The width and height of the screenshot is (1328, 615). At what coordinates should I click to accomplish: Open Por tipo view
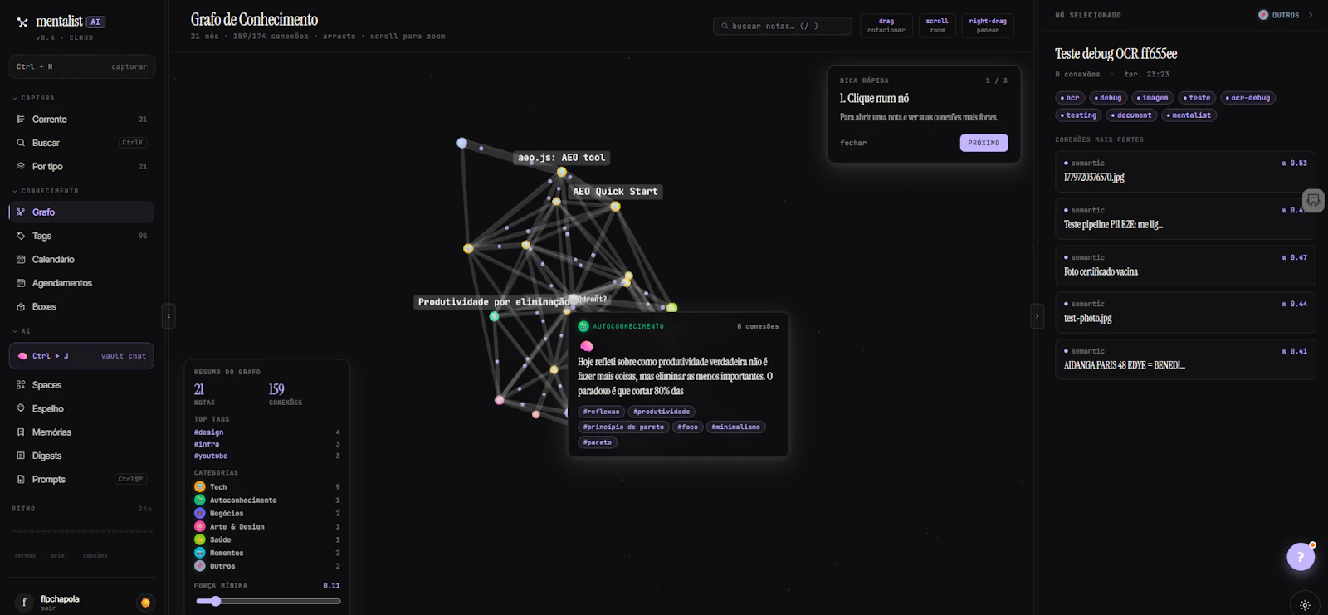pyautogui.click(x=81, y=166)
